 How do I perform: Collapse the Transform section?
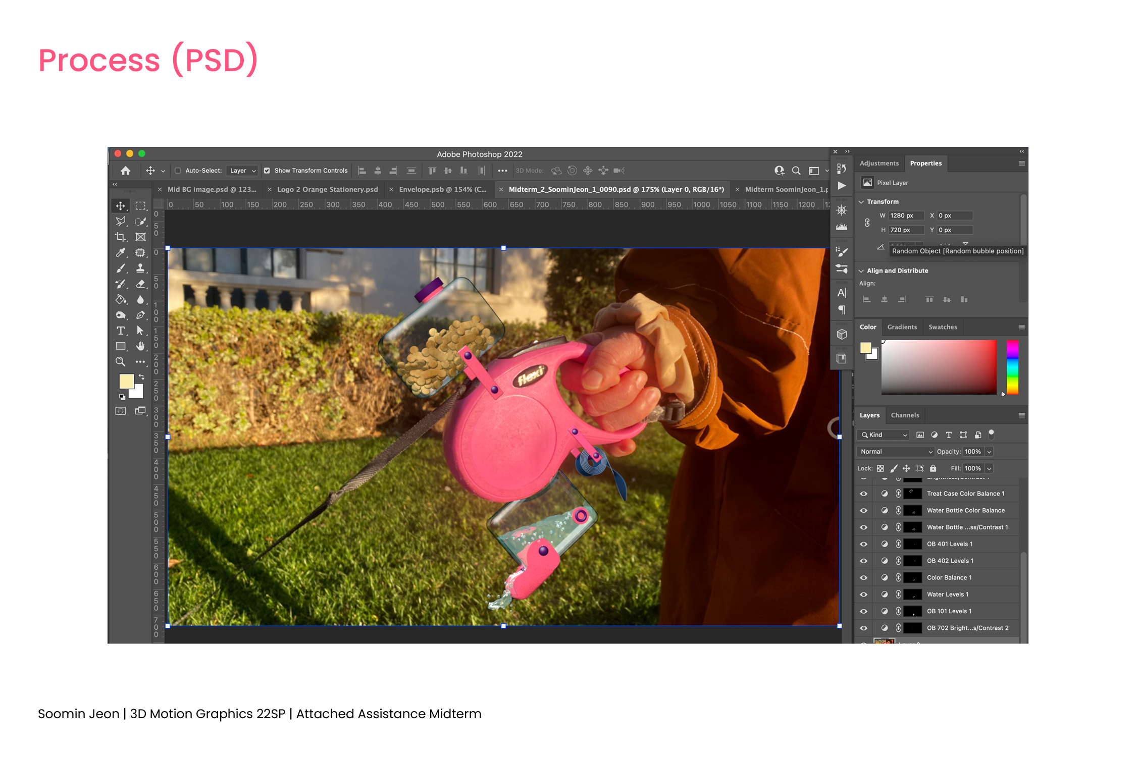click(861, 202)
